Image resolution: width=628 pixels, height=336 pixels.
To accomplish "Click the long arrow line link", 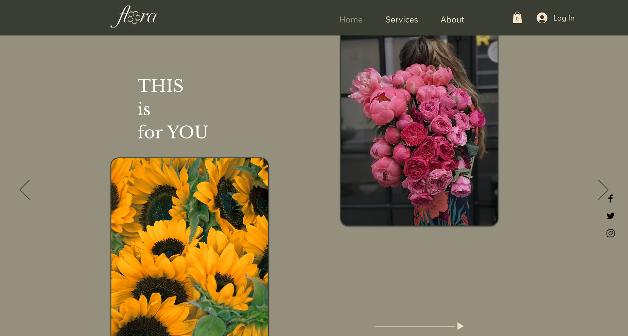I will point(415,326).
